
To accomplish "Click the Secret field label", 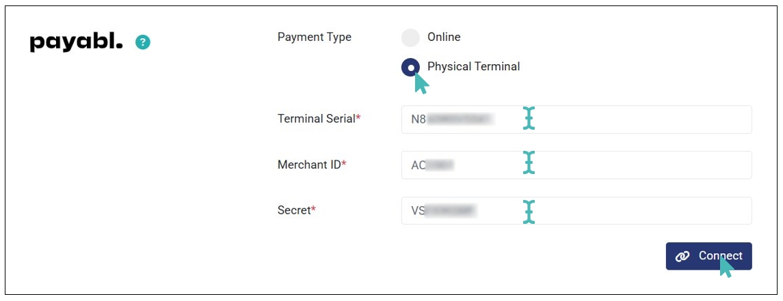I will coord(296,210).
